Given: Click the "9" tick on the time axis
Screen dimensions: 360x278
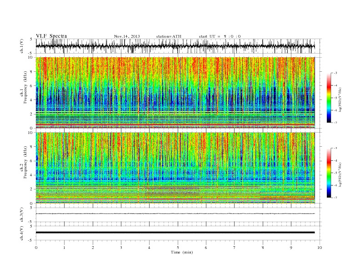Looking at the screenshot, I should [x=291, y=248].
